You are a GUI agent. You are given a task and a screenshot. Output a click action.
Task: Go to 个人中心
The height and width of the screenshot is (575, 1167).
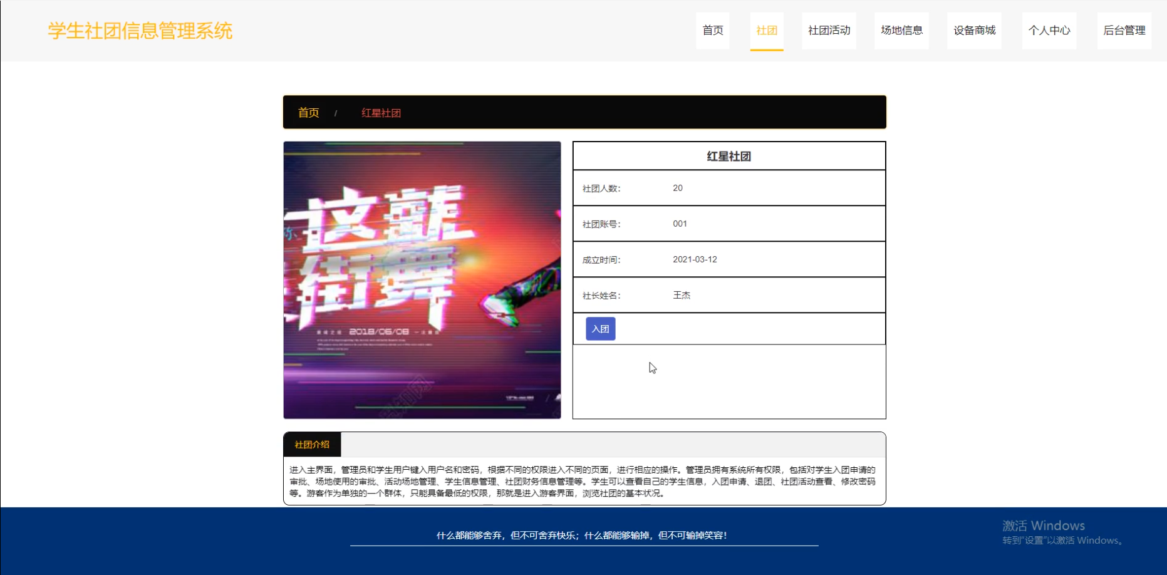(1049, 31)
